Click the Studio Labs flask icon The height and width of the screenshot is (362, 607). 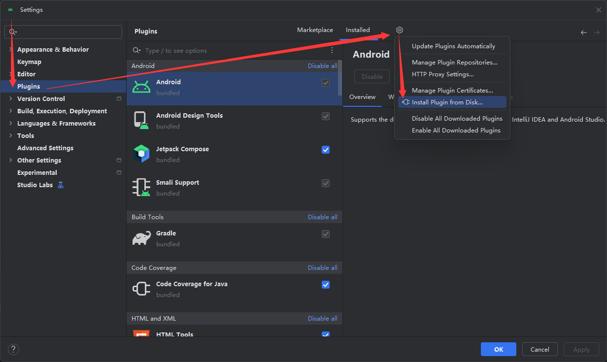(61, 185)
